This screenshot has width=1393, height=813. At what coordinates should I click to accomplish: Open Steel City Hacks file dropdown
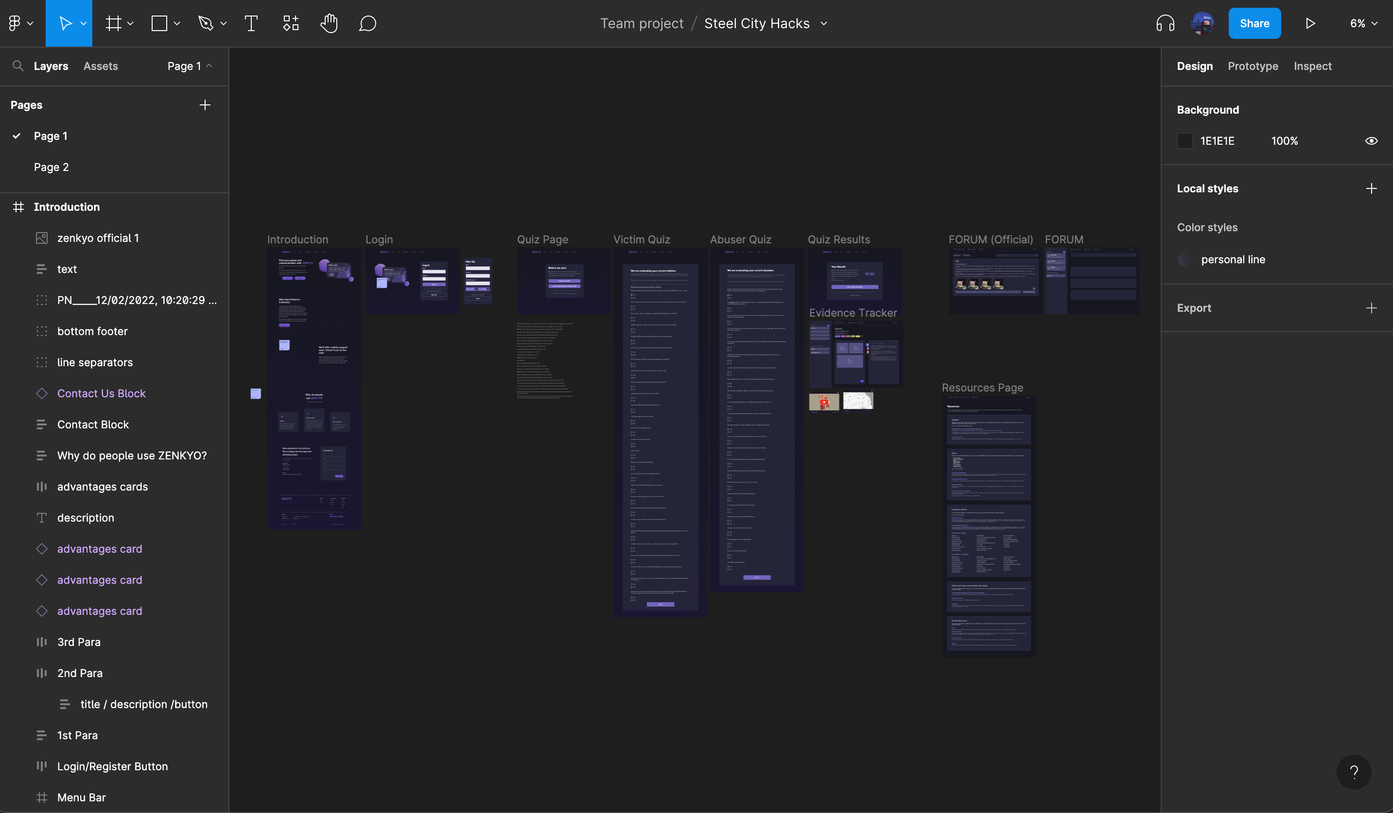tap(824, 23)
